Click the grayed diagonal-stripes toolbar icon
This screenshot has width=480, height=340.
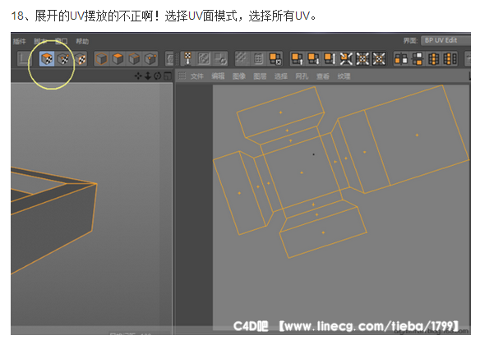242,58
